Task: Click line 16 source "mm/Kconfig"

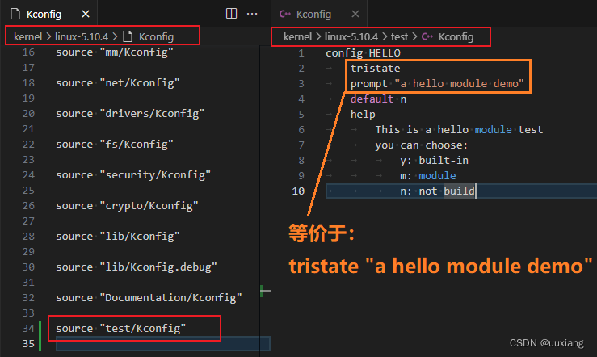Action: click(x=115, y=52)
